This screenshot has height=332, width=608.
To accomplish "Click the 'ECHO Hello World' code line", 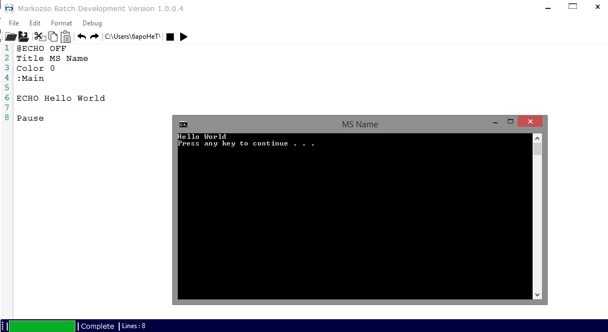I will (60, 98).
